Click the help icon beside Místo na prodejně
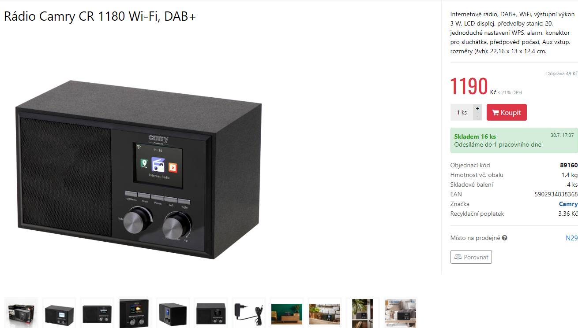The width and height of the screenshot is (578, 328). (x=504, y=238)
